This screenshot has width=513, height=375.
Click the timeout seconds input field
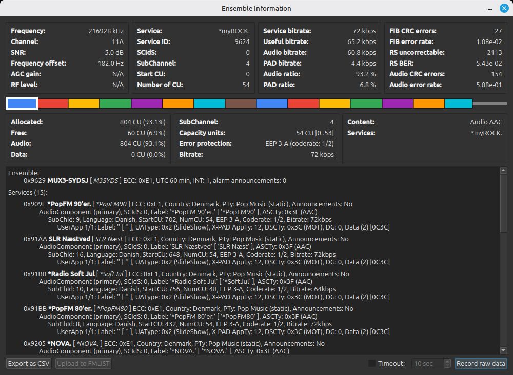coord(427,363)
